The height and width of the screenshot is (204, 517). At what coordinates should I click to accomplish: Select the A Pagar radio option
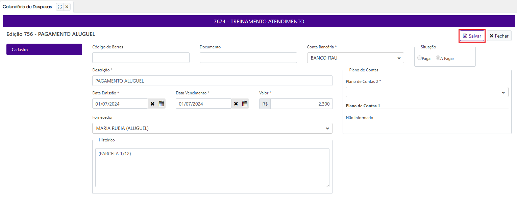438,58
